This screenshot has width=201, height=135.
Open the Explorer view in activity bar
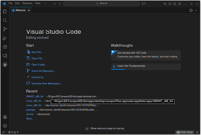click(5, 12)
